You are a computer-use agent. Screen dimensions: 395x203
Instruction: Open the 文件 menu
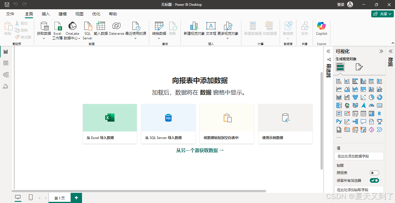[x=10, y=14]
